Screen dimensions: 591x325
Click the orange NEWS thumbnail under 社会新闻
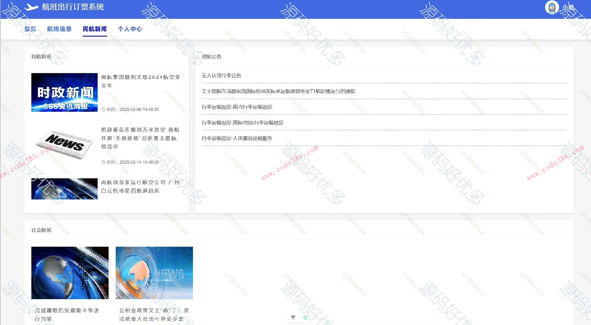pyautogui.click(x=154, y=273)
